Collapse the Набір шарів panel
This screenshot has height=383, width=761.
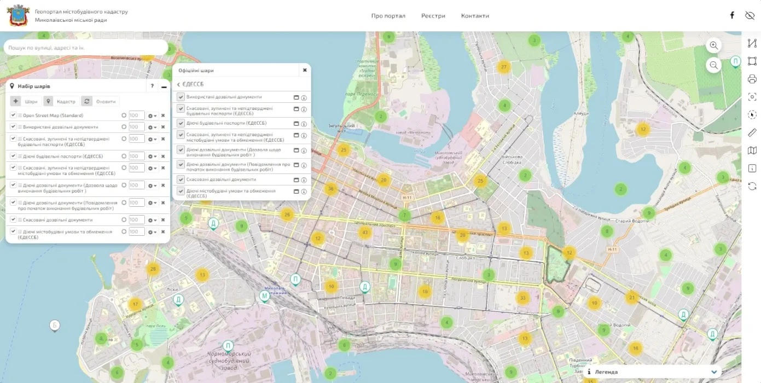164,86
